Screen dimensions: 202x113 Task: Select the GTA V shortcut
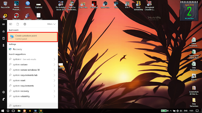128,5
